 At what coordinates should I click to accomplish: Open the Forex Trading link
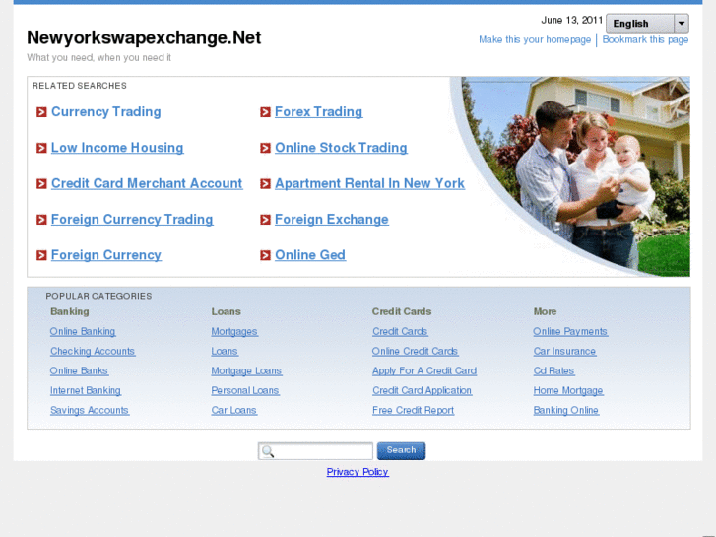(x=319, y=112)
